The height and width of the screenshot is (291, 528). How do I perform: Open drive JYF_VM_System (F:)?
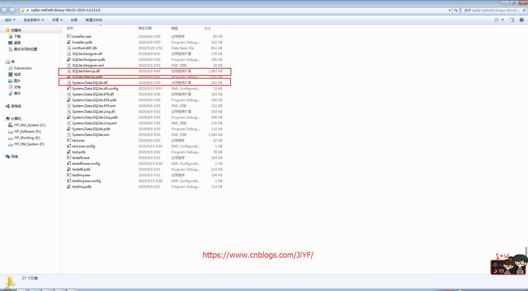[x=29, y=144]
